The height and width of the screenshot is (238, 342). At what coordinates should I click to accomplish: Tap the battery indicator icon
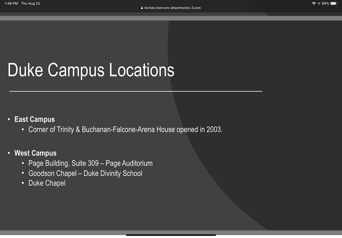point(334,4)
